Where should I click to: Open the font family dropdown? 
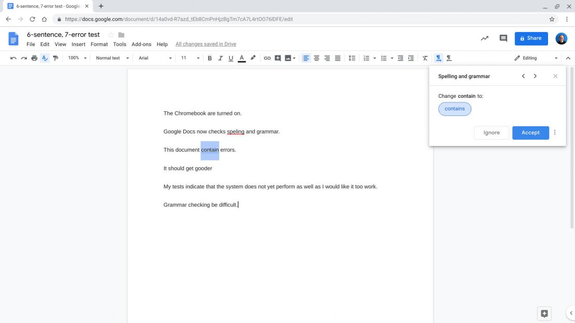point(153,58)
